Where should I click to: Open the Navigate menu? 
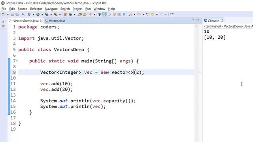click(x=51, y=9)
